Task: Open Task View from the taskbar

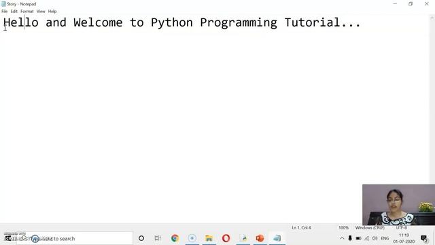Action: tap(158, 238)
